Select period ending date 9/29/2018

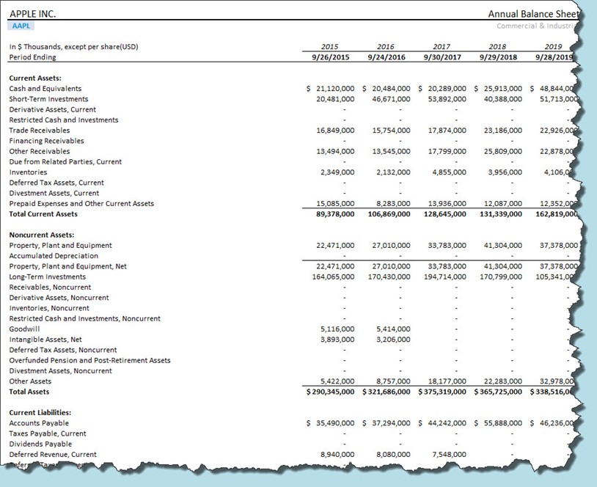[x=499, y=57]
